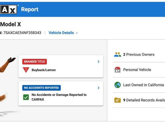
Task: Click the red BRANDED TITLE badge
Action: 34,61
